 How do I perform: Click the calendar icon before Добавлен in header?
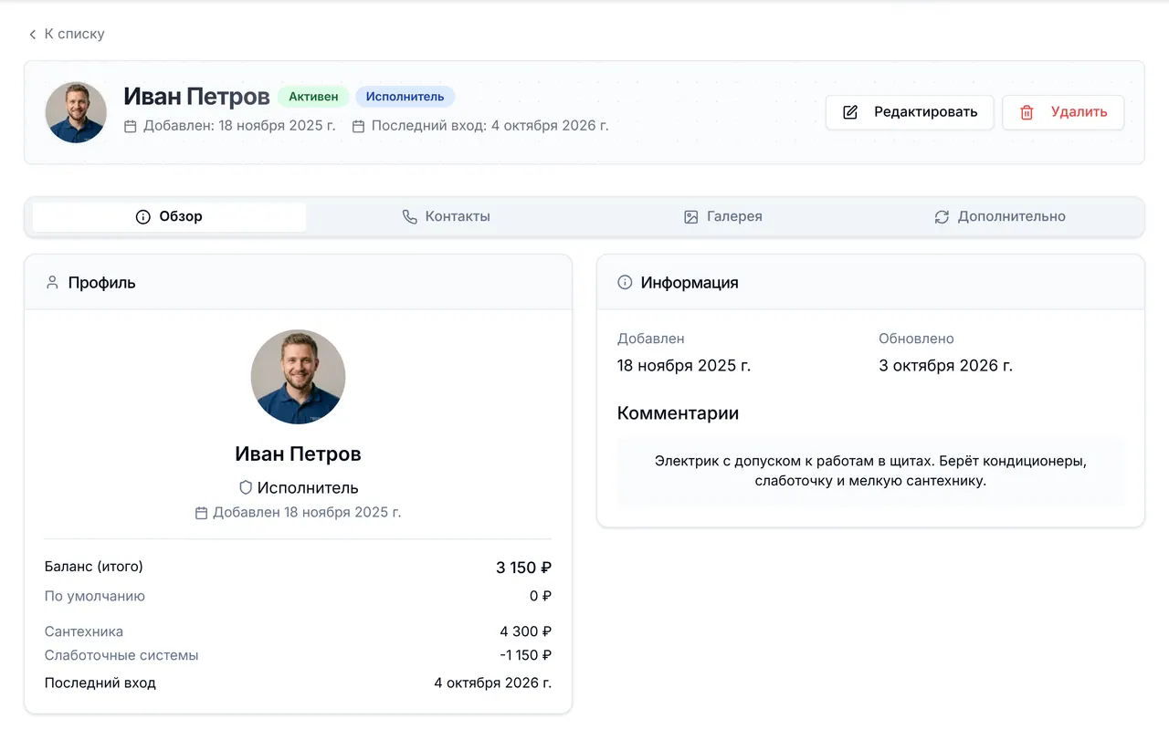(131, 126)
